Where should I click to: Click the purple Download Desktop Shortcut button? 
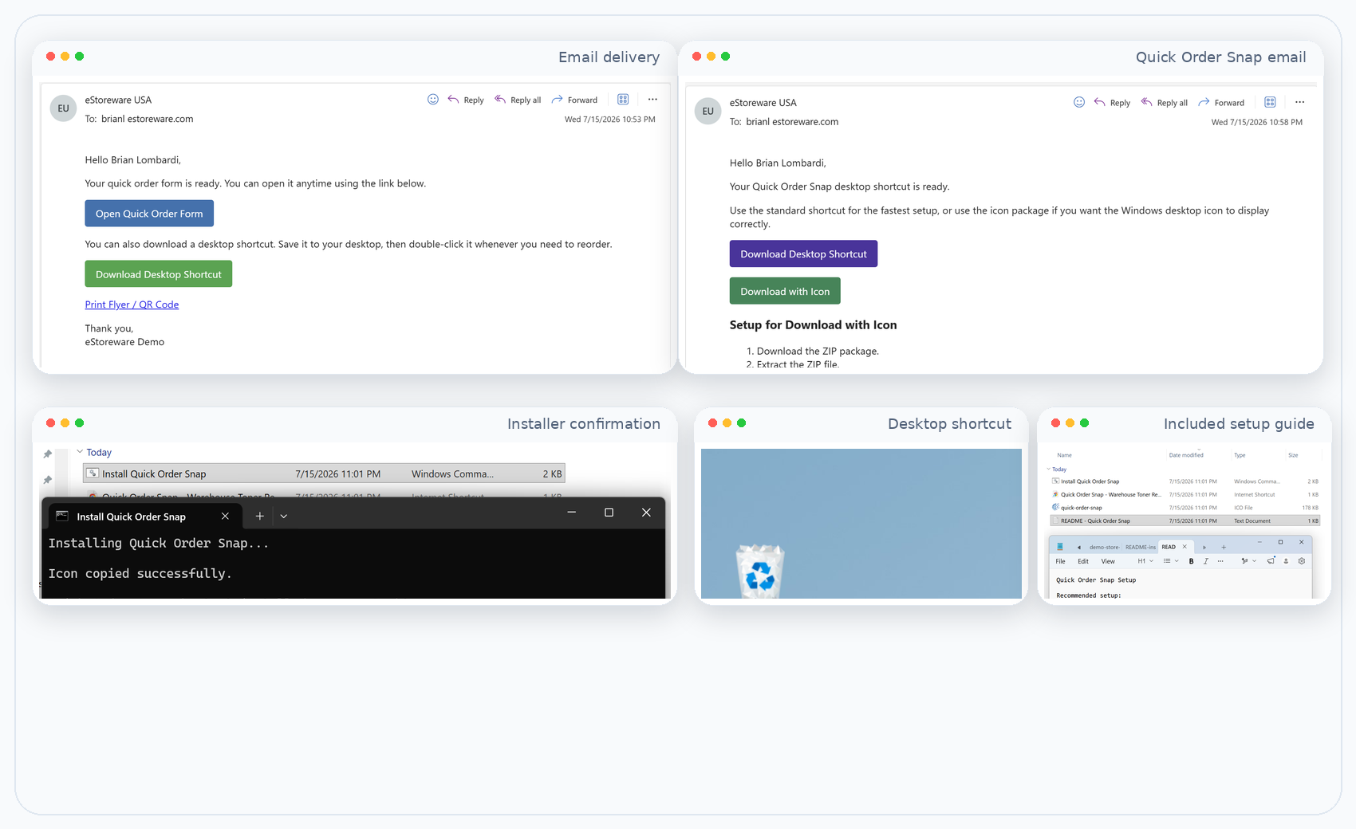803,253
